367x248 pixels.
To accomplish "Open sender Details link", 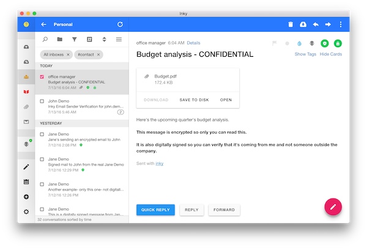I will pos(193,43).
